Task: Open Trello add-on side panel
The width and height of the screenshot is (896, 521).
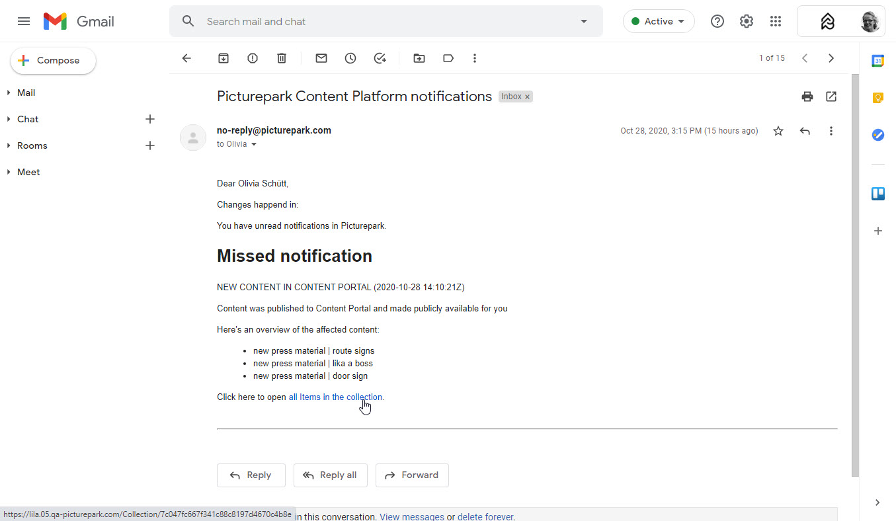Action: coord(877,194)
